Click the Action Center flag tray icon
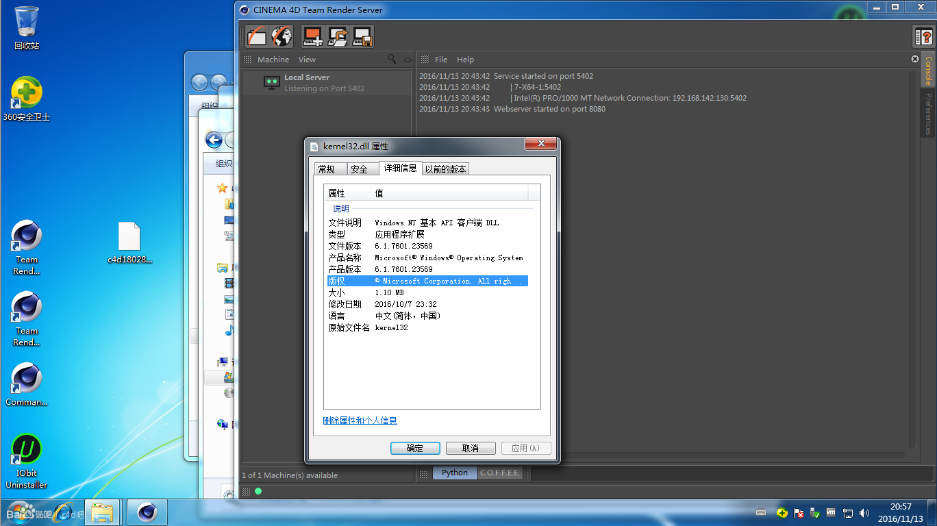This screenshot has width=937, height=526. coord(799,512)
